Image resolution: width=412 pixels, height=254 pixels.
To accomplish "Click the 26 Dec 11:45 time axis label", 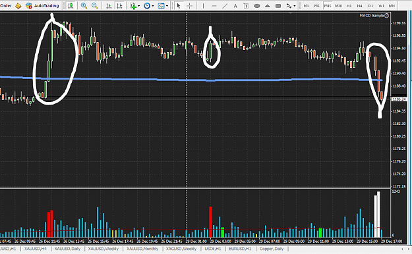I will pos(49,241).
